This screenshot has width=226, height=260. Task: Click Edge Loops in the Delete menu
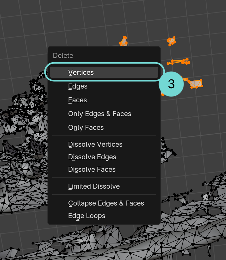click(x=87, y=216)
